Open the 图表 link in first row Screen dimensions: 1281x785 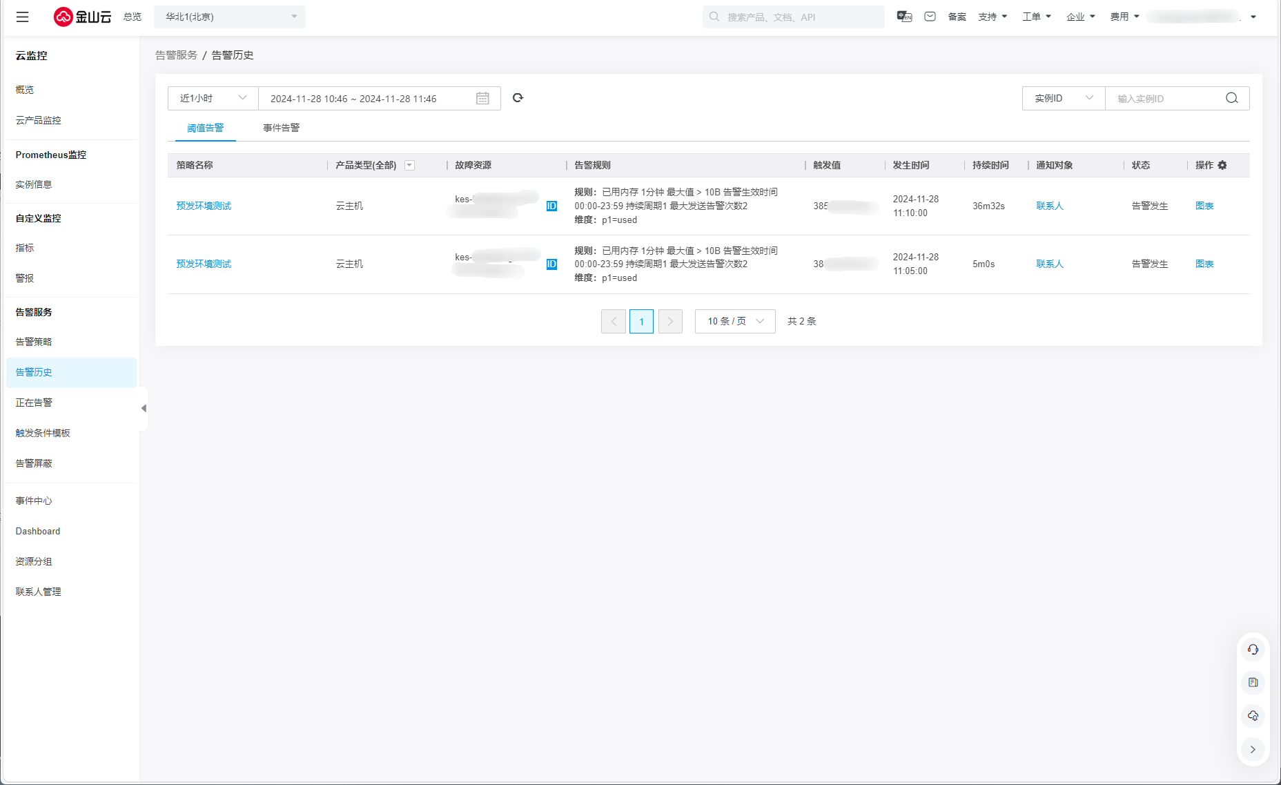click(1204, 206)
